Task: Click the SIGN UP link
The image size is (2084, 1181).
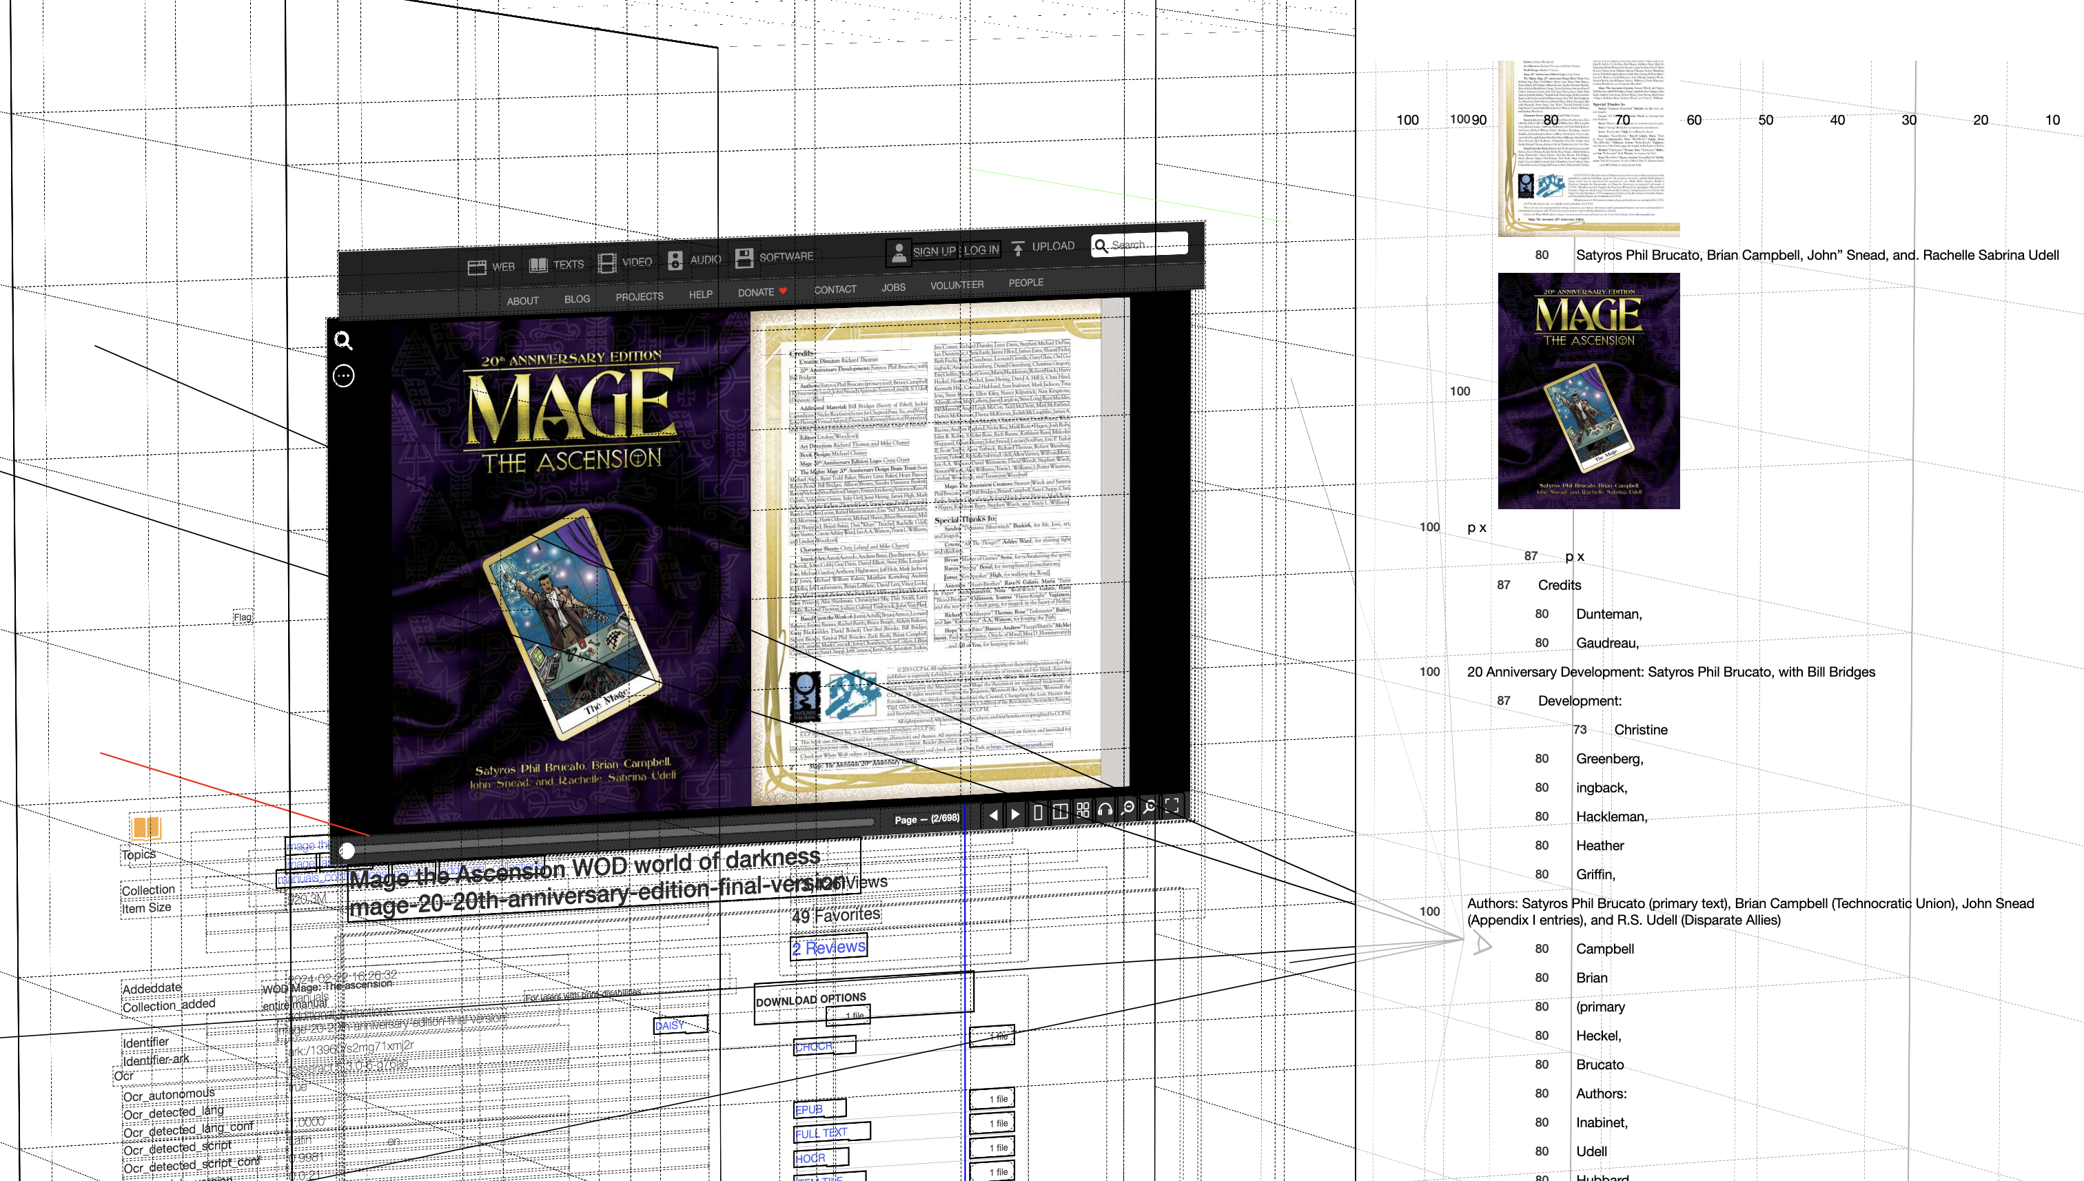Action: [x=934, y=251]
